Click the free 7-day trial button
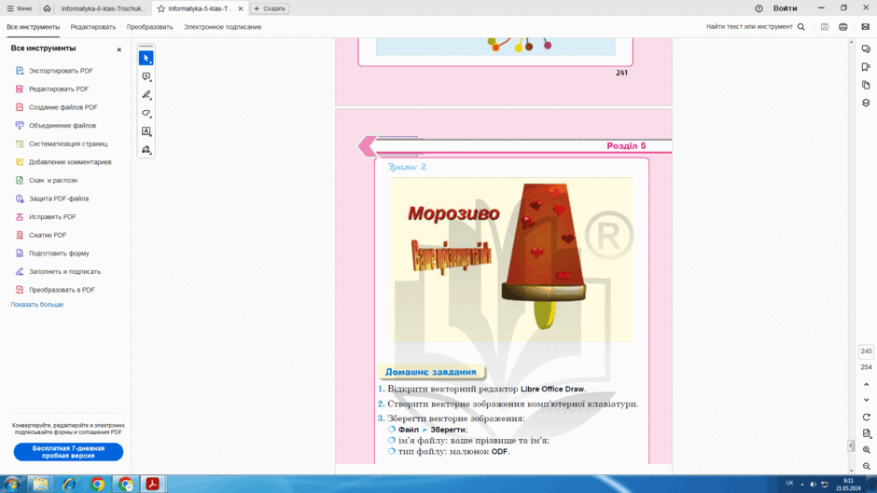 [x=68, y=452]
